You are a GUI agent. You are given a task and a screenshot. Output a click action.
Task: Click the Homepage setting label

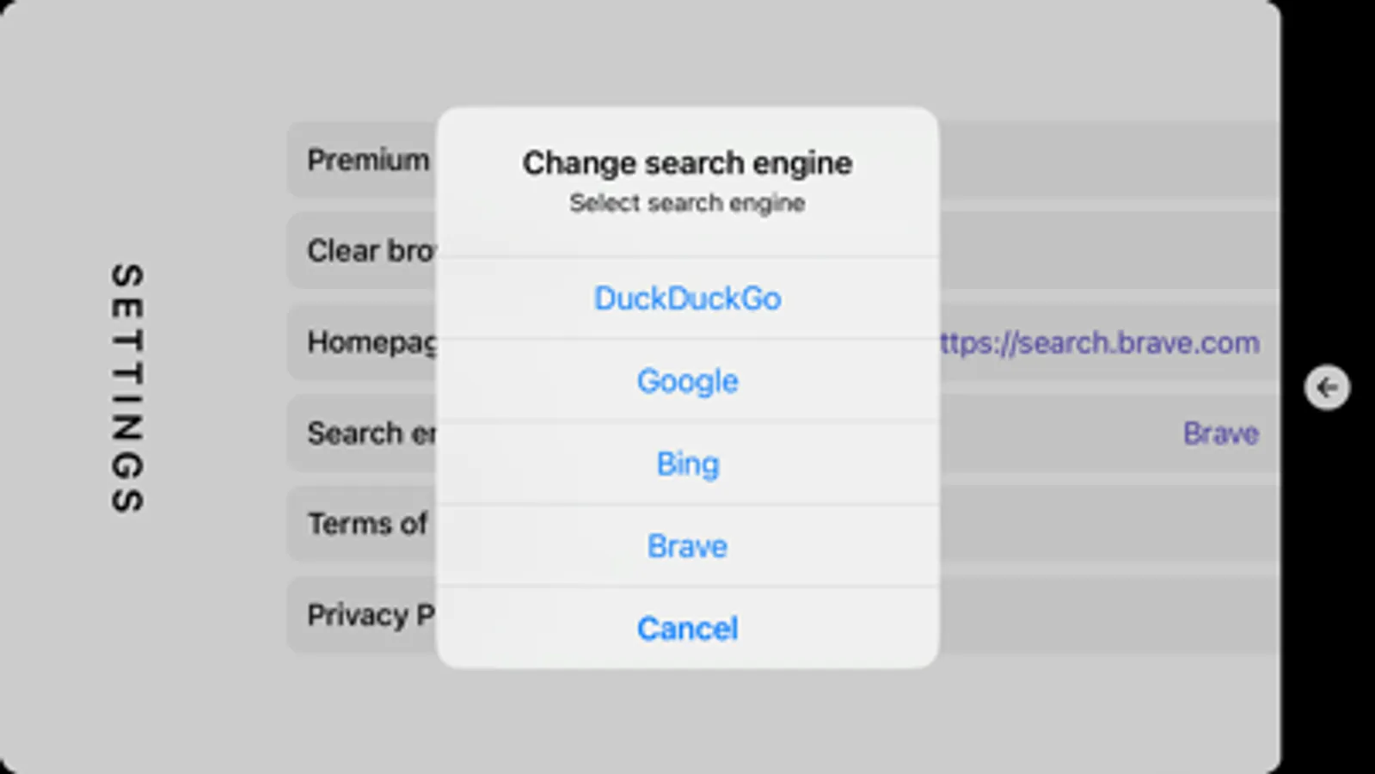click(x=371, y=342)
